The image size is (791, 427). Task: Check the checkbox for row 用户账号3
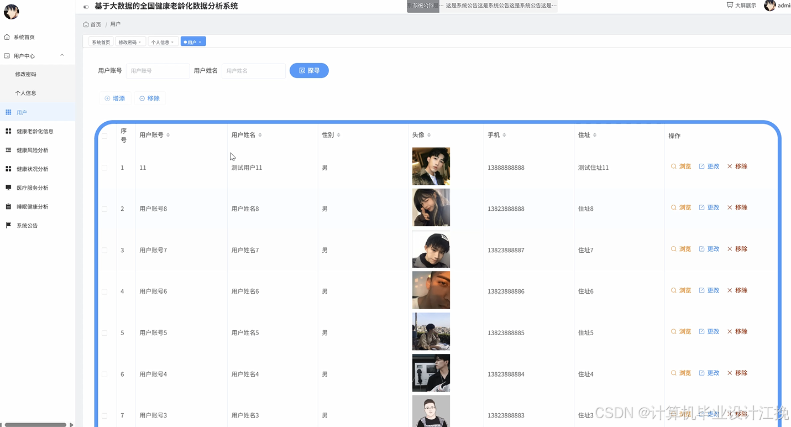coord(104,415)
